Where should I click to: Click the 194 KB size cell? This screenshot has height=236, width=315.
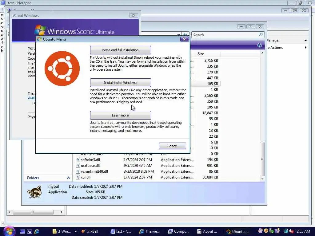click(x=213, y=160)
